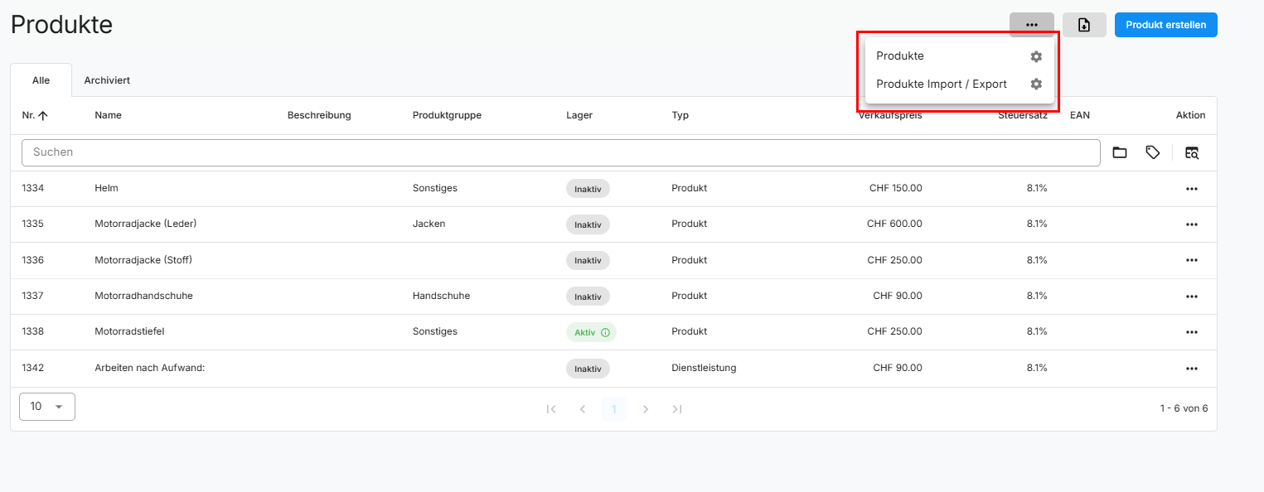This screenshot has height=492, width=1264.
Task: Sort by the Verkaufspreis column header
Action: (889, 116)
